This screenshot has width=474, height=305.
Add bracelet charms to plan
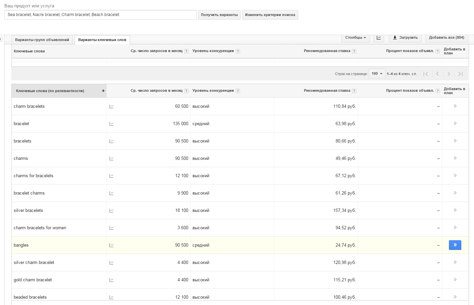[x=455, y=193]
